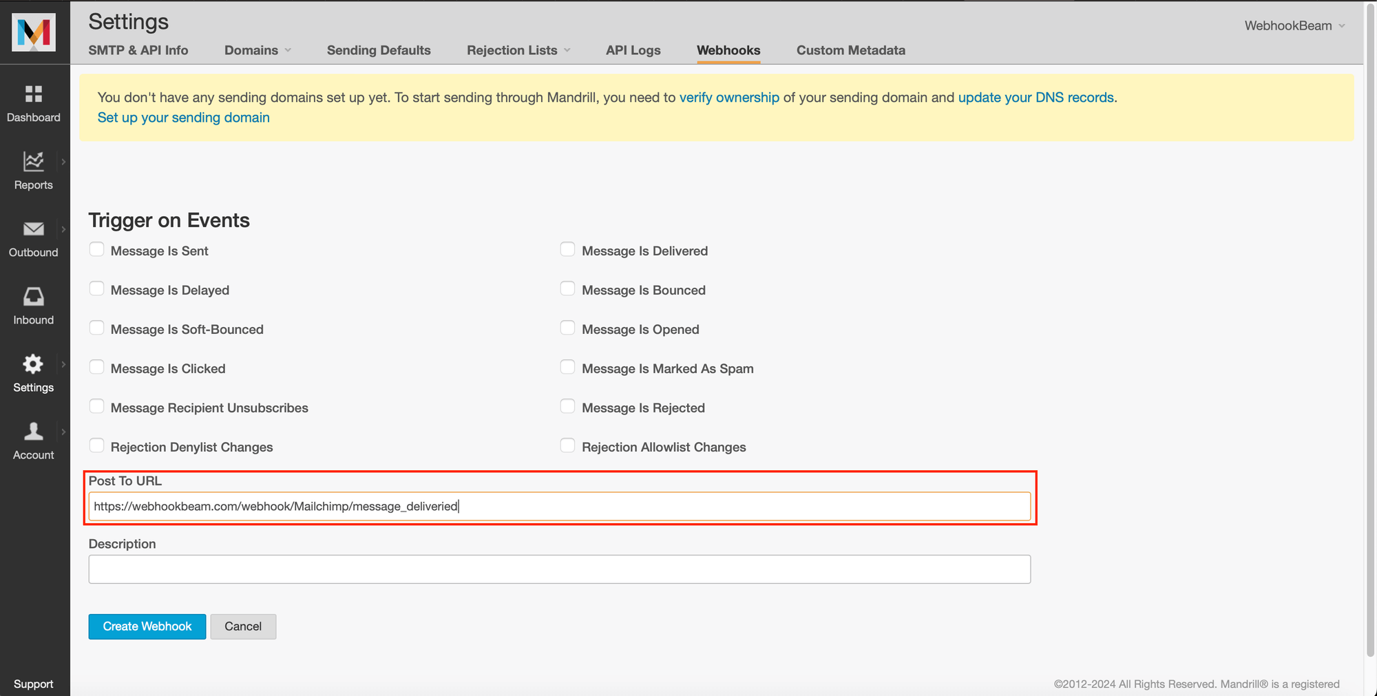
Task: Open the WebhookBeam account dropdown
Action: 1294,25
